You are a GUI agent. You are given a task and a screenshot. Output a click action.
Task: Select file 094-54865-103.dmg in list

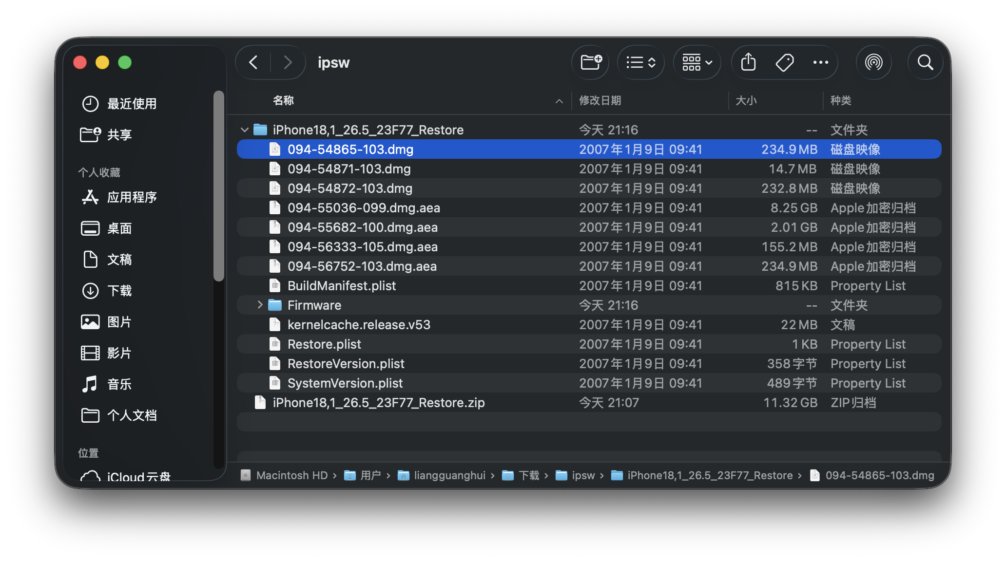click(589, 150)
